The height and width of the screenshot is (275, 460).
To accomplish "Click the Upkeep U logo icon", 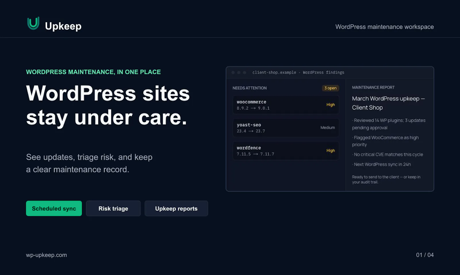I will (33, 23).
